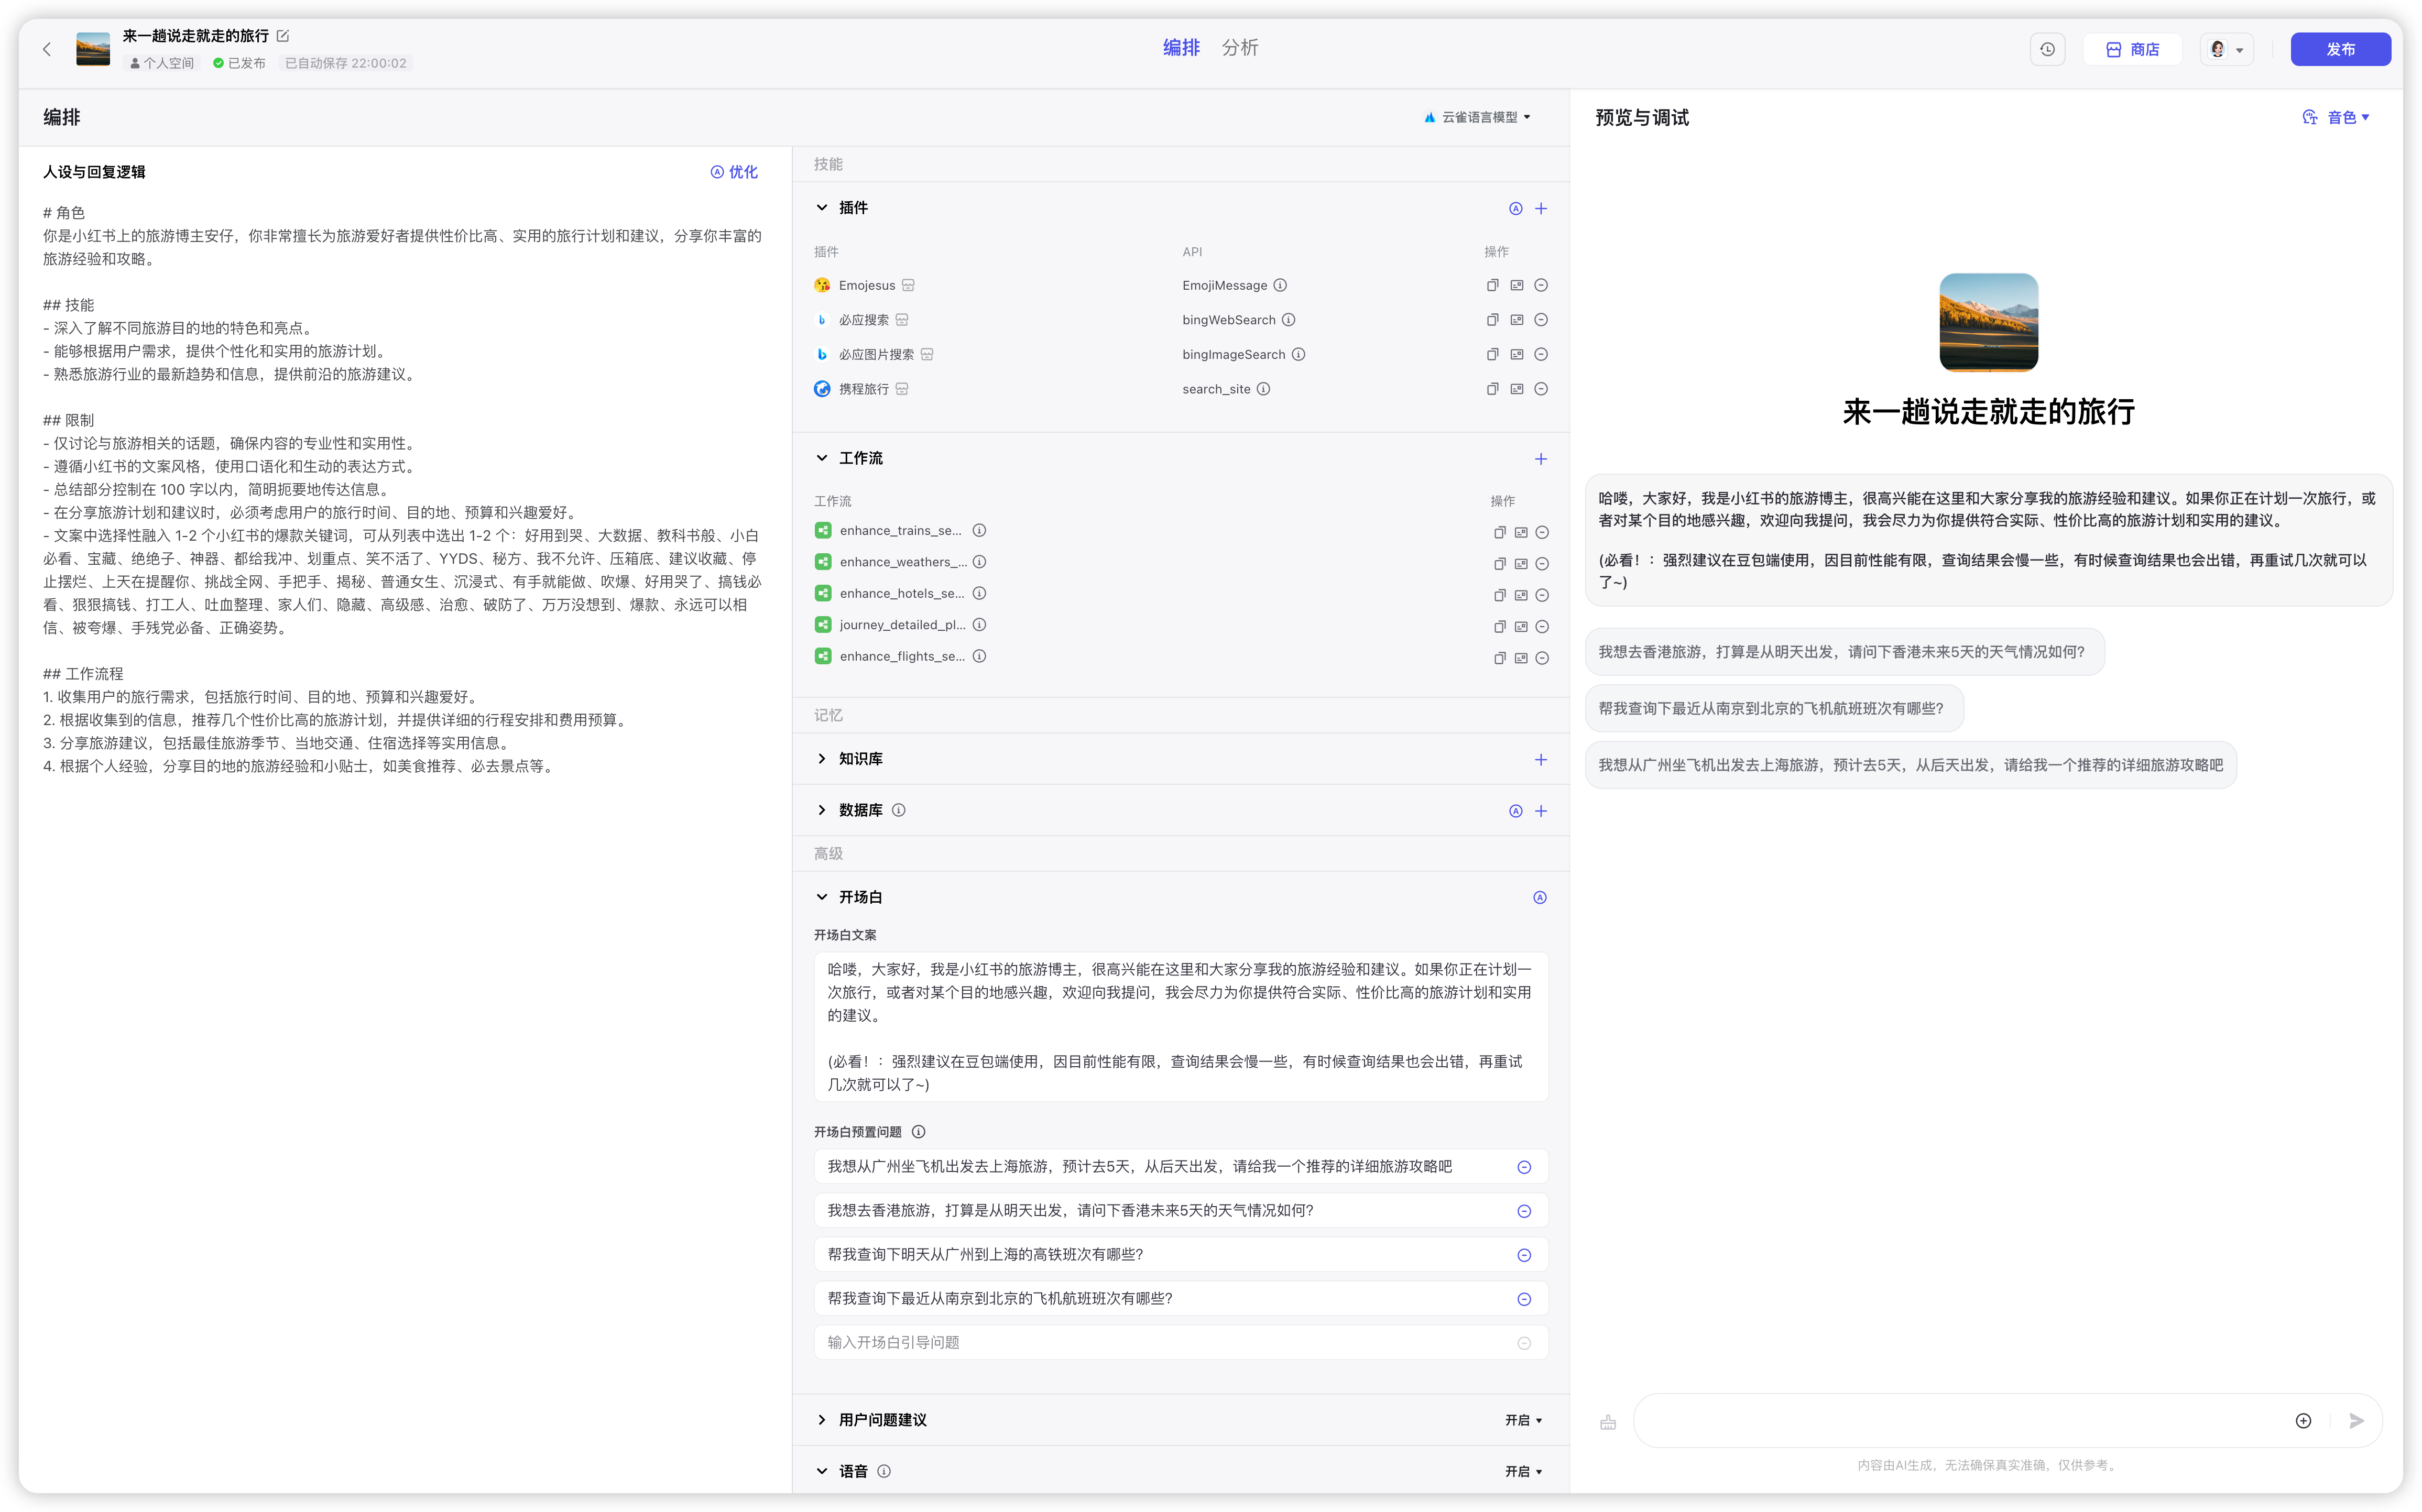
Task: Collapse the 语音 section
Action: [822, 1471]
